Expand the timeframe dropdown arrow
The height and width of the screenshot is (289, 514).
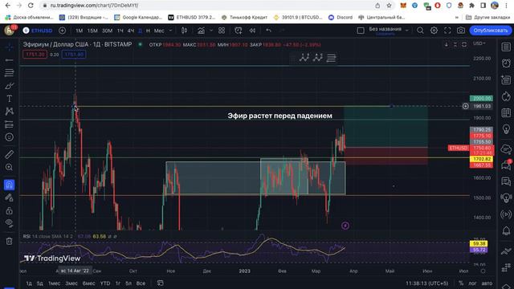click(170, 31)
